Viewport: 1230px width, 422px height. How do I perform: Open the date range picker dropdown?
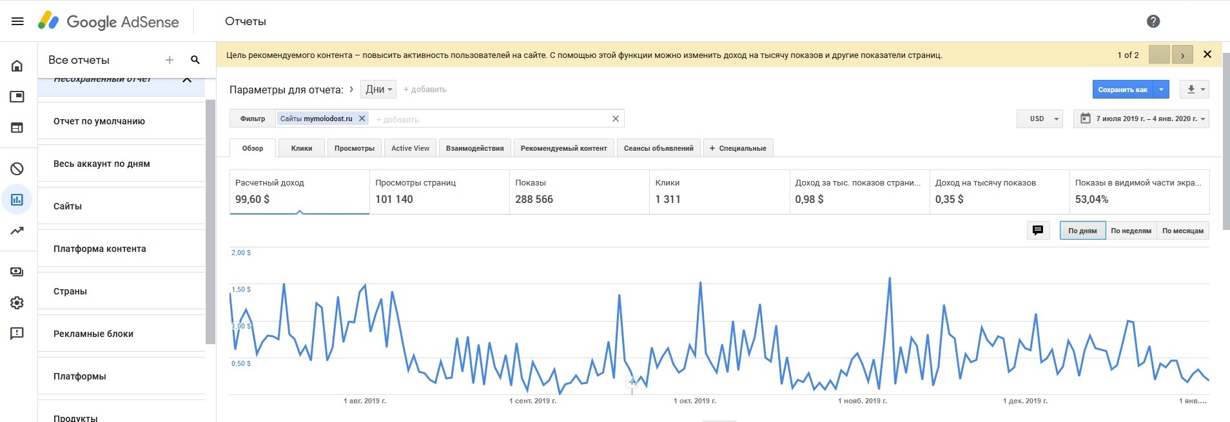(x=1141, y=119)
